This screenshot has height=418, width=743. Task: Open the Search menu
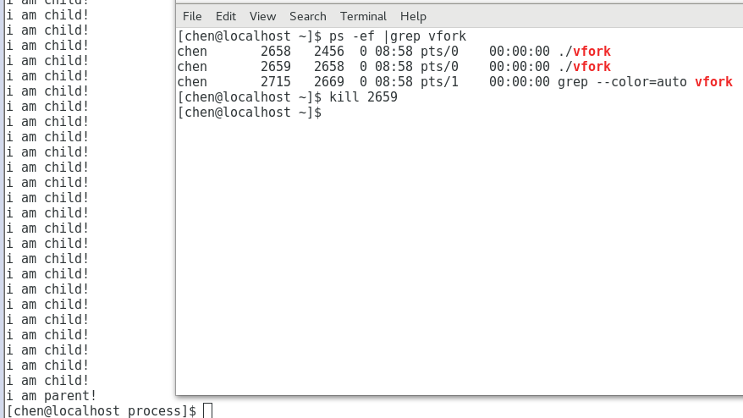point(307,17)
